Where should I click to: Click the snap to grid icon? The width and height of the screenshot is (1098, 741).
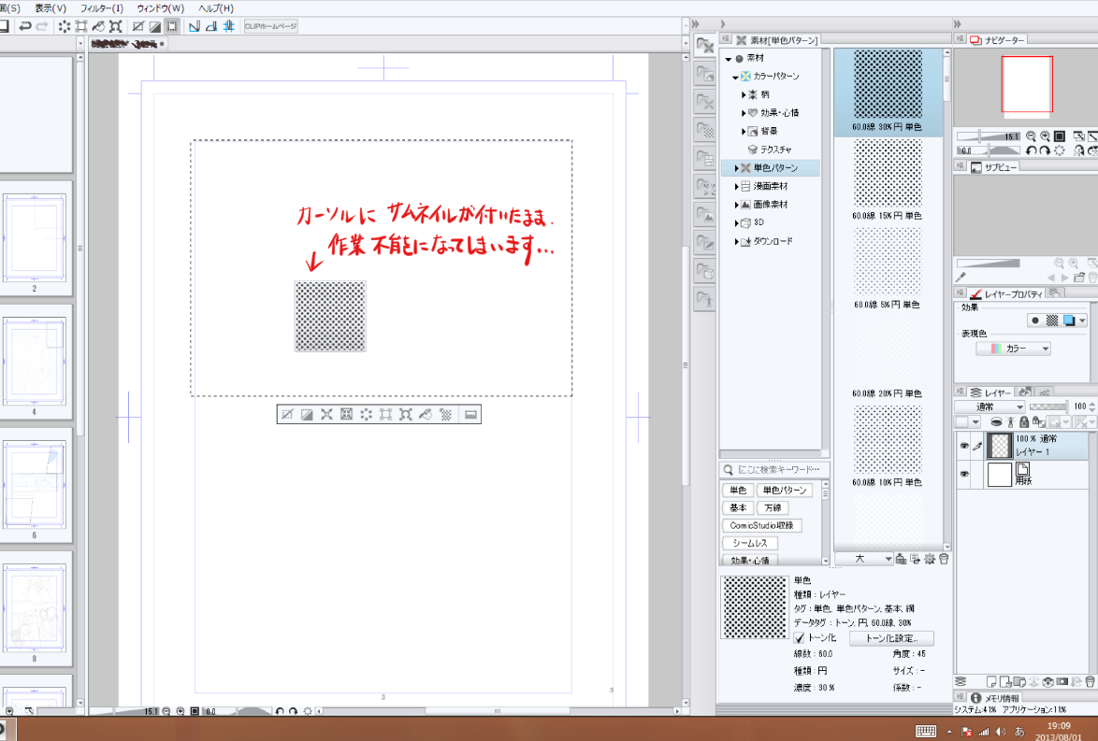coord(228,26)
